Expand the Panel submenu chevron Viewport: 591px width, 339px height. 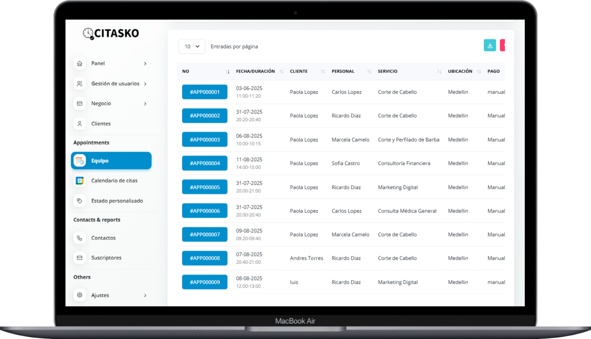coord(145,64)
